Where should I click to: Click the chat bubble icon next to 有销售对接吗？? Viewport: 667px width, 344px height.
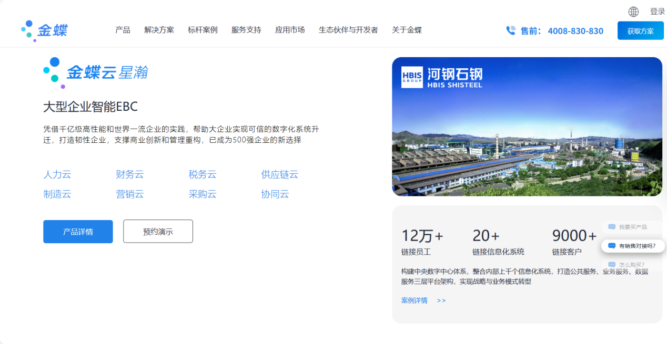612,246
